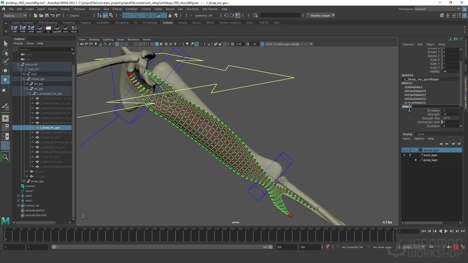Click the Outliner search field
468x263 pixels.
pos(45,49)
